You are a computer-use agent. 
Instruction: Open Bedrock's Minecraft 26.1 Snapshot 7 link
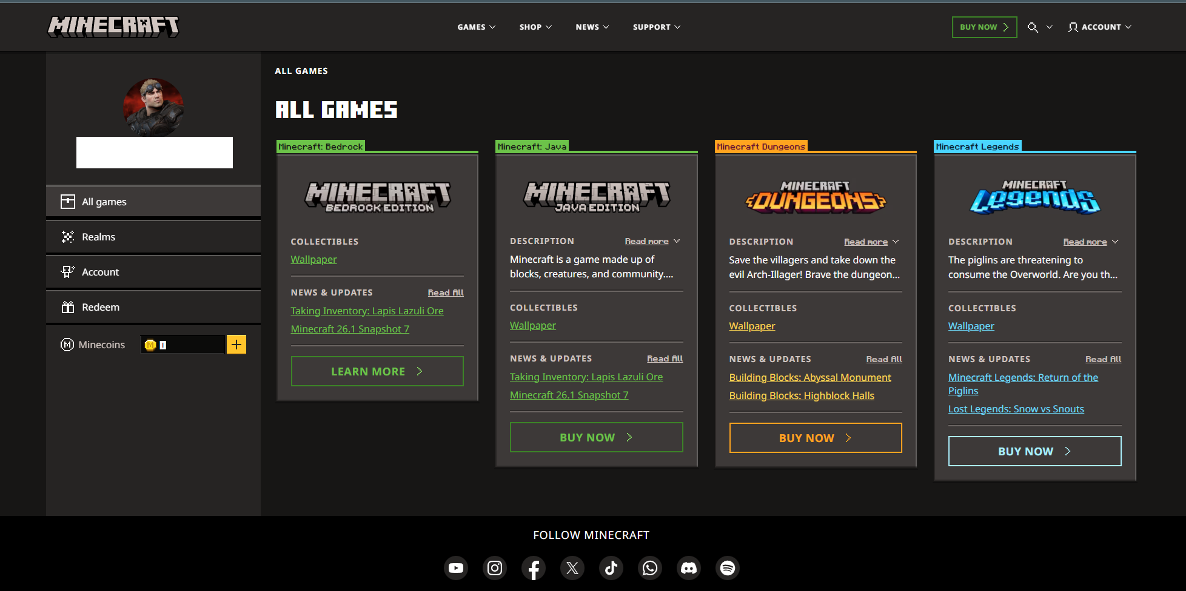350,329
